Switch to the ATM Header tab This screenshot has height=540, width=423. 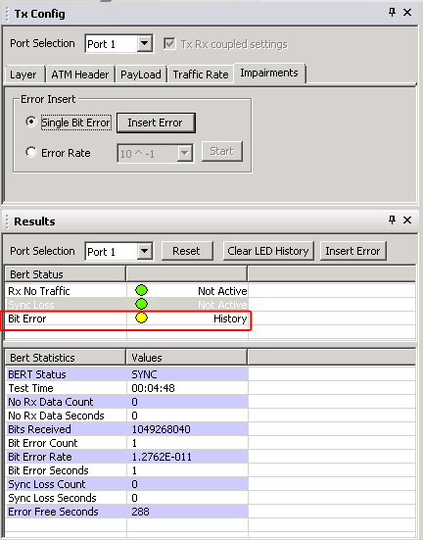tap(80, 74)
